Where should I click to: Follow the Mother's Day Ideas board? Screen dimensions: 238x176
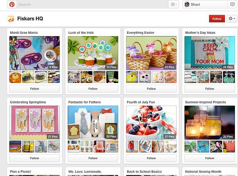210,89
